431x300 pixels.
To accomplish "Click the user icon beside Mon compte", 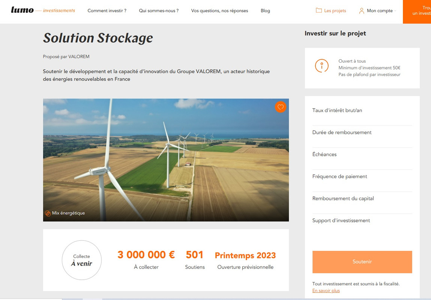I will [362, 11].
